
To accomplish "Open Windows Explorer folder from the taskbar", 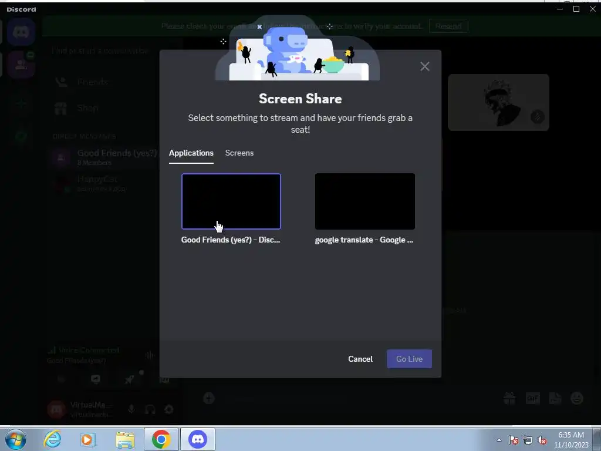I will pyautogui.click(x=126, y=439).
